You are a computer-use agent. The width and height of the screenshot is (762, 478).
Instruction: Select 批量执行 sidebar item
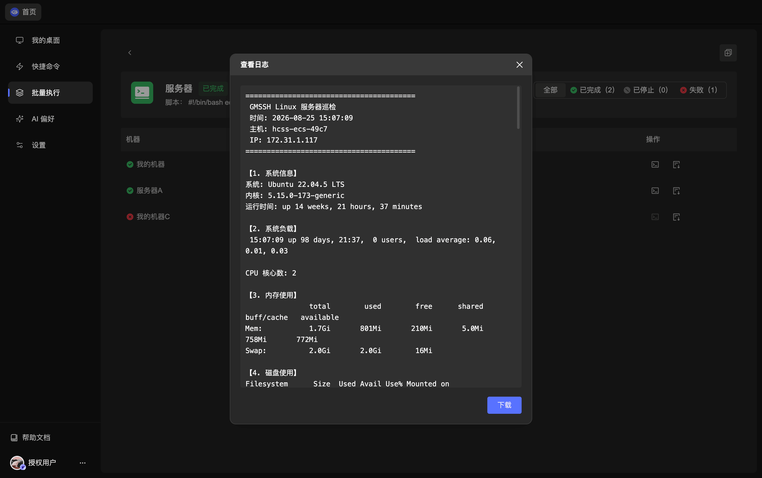(50, 93)
